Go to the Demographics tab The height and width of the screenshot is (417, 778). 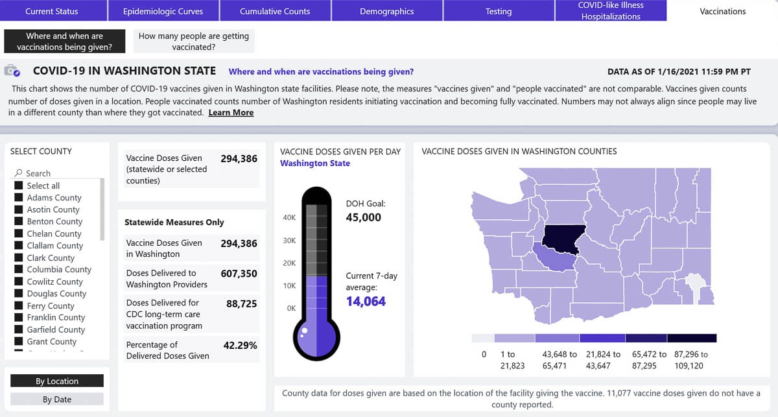tap(387, 11)
